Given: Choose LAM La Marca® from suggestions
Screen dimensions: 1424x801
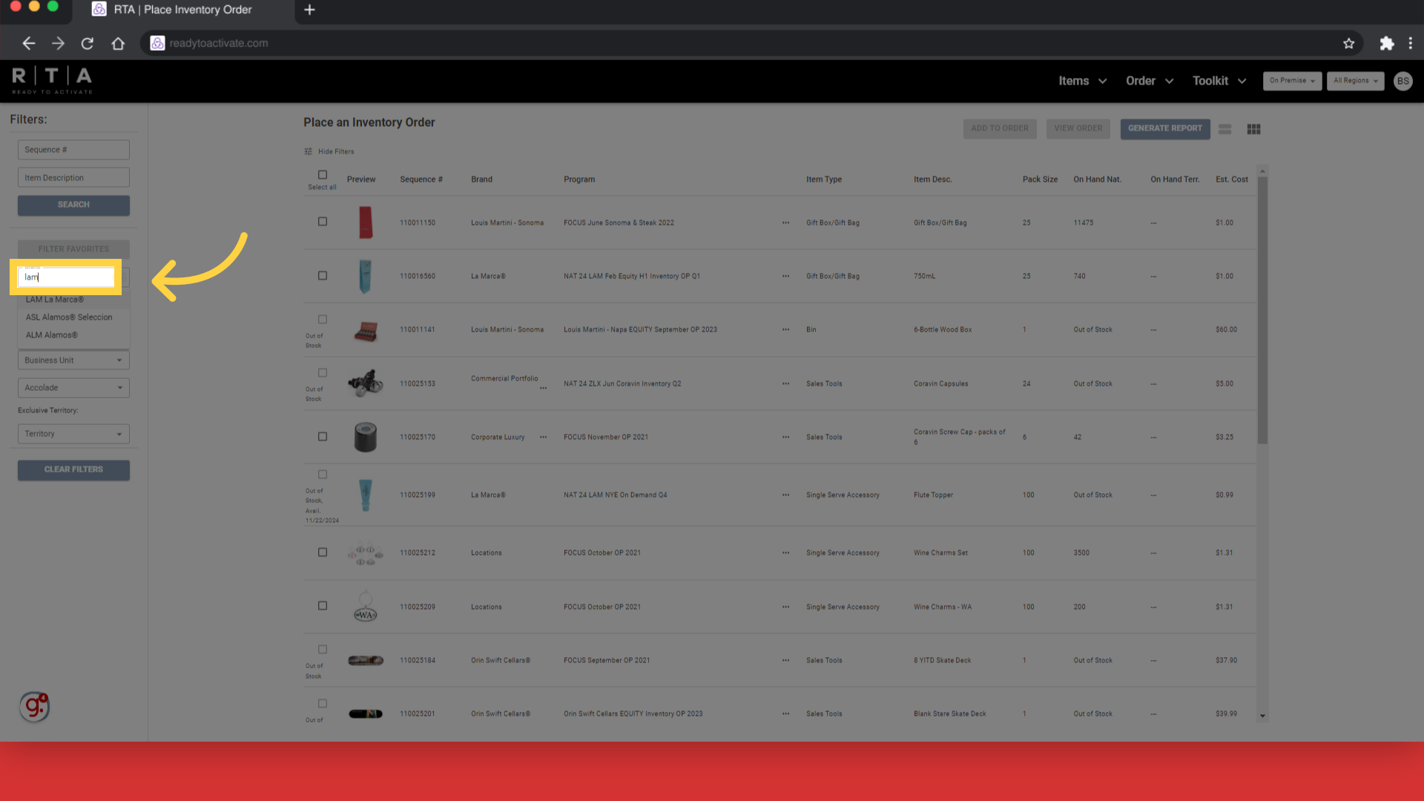Looking at the screenshot, I should pyautogui.click(x=73, y=300).
